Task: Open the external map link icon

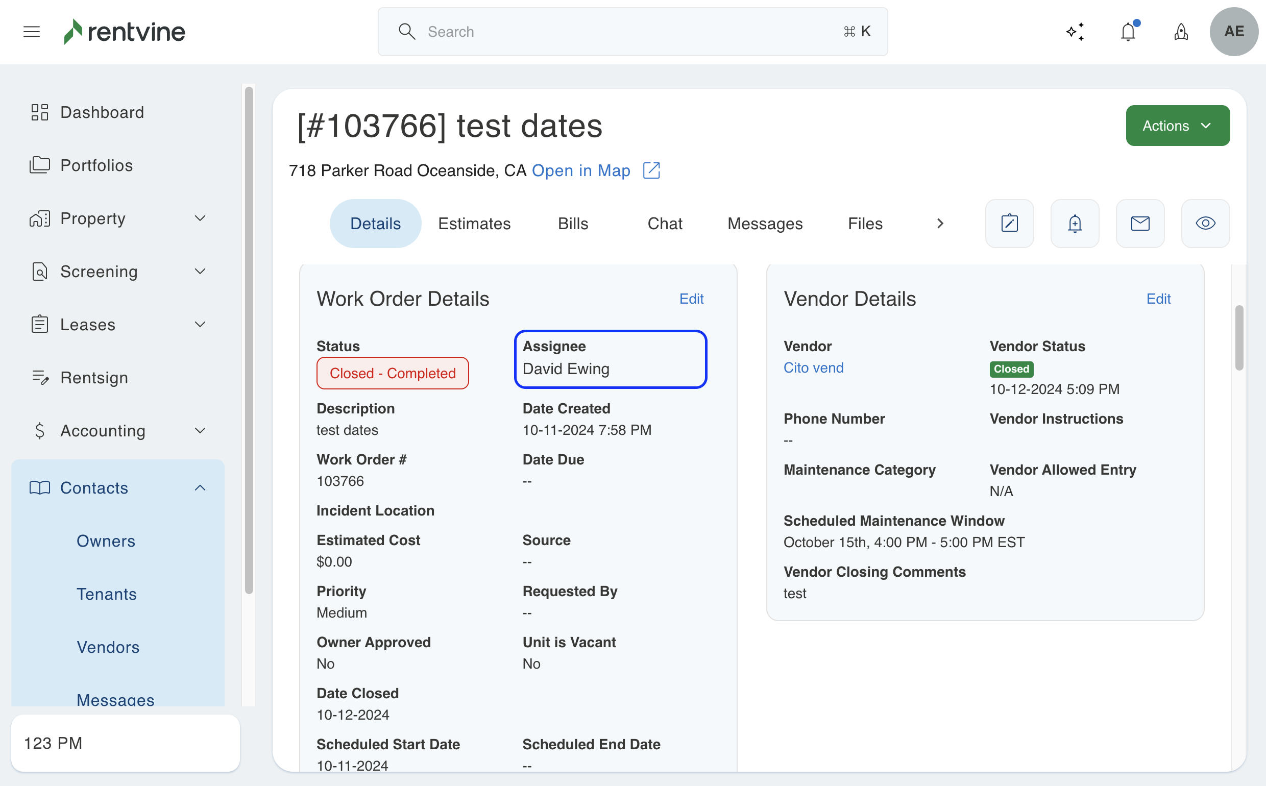Action: click(651, 170)
